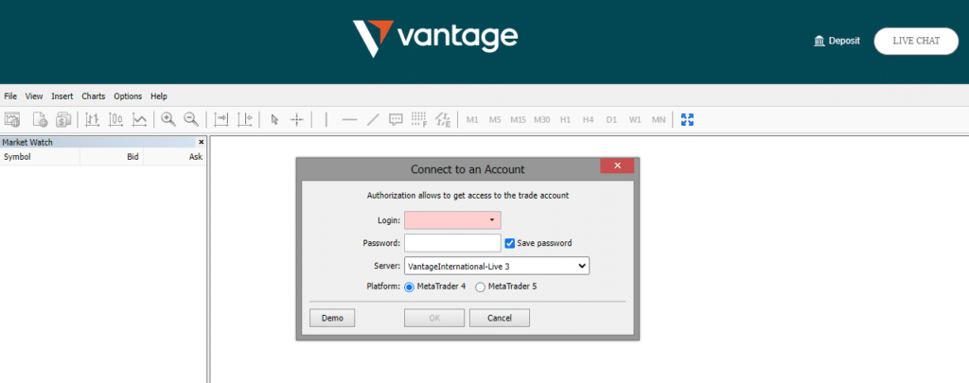Image resolution: width=969 pixels, height=383 pixels.
Task: Click the Demo button
Action: [x=332, y=318]
